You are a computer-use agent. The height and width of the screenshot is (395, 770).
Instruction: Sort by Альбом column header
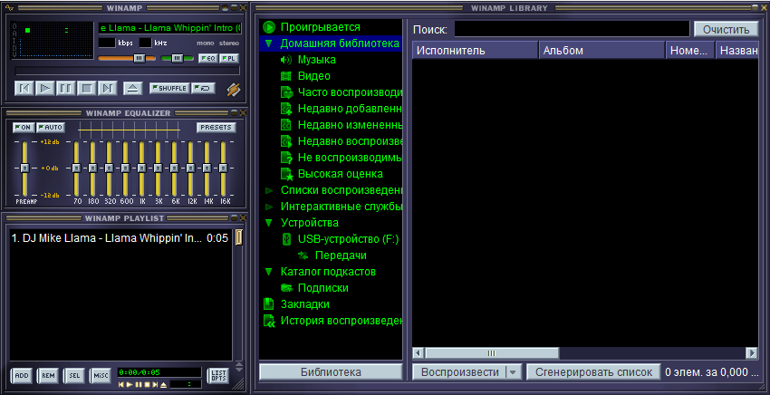(x=602, y=51)
